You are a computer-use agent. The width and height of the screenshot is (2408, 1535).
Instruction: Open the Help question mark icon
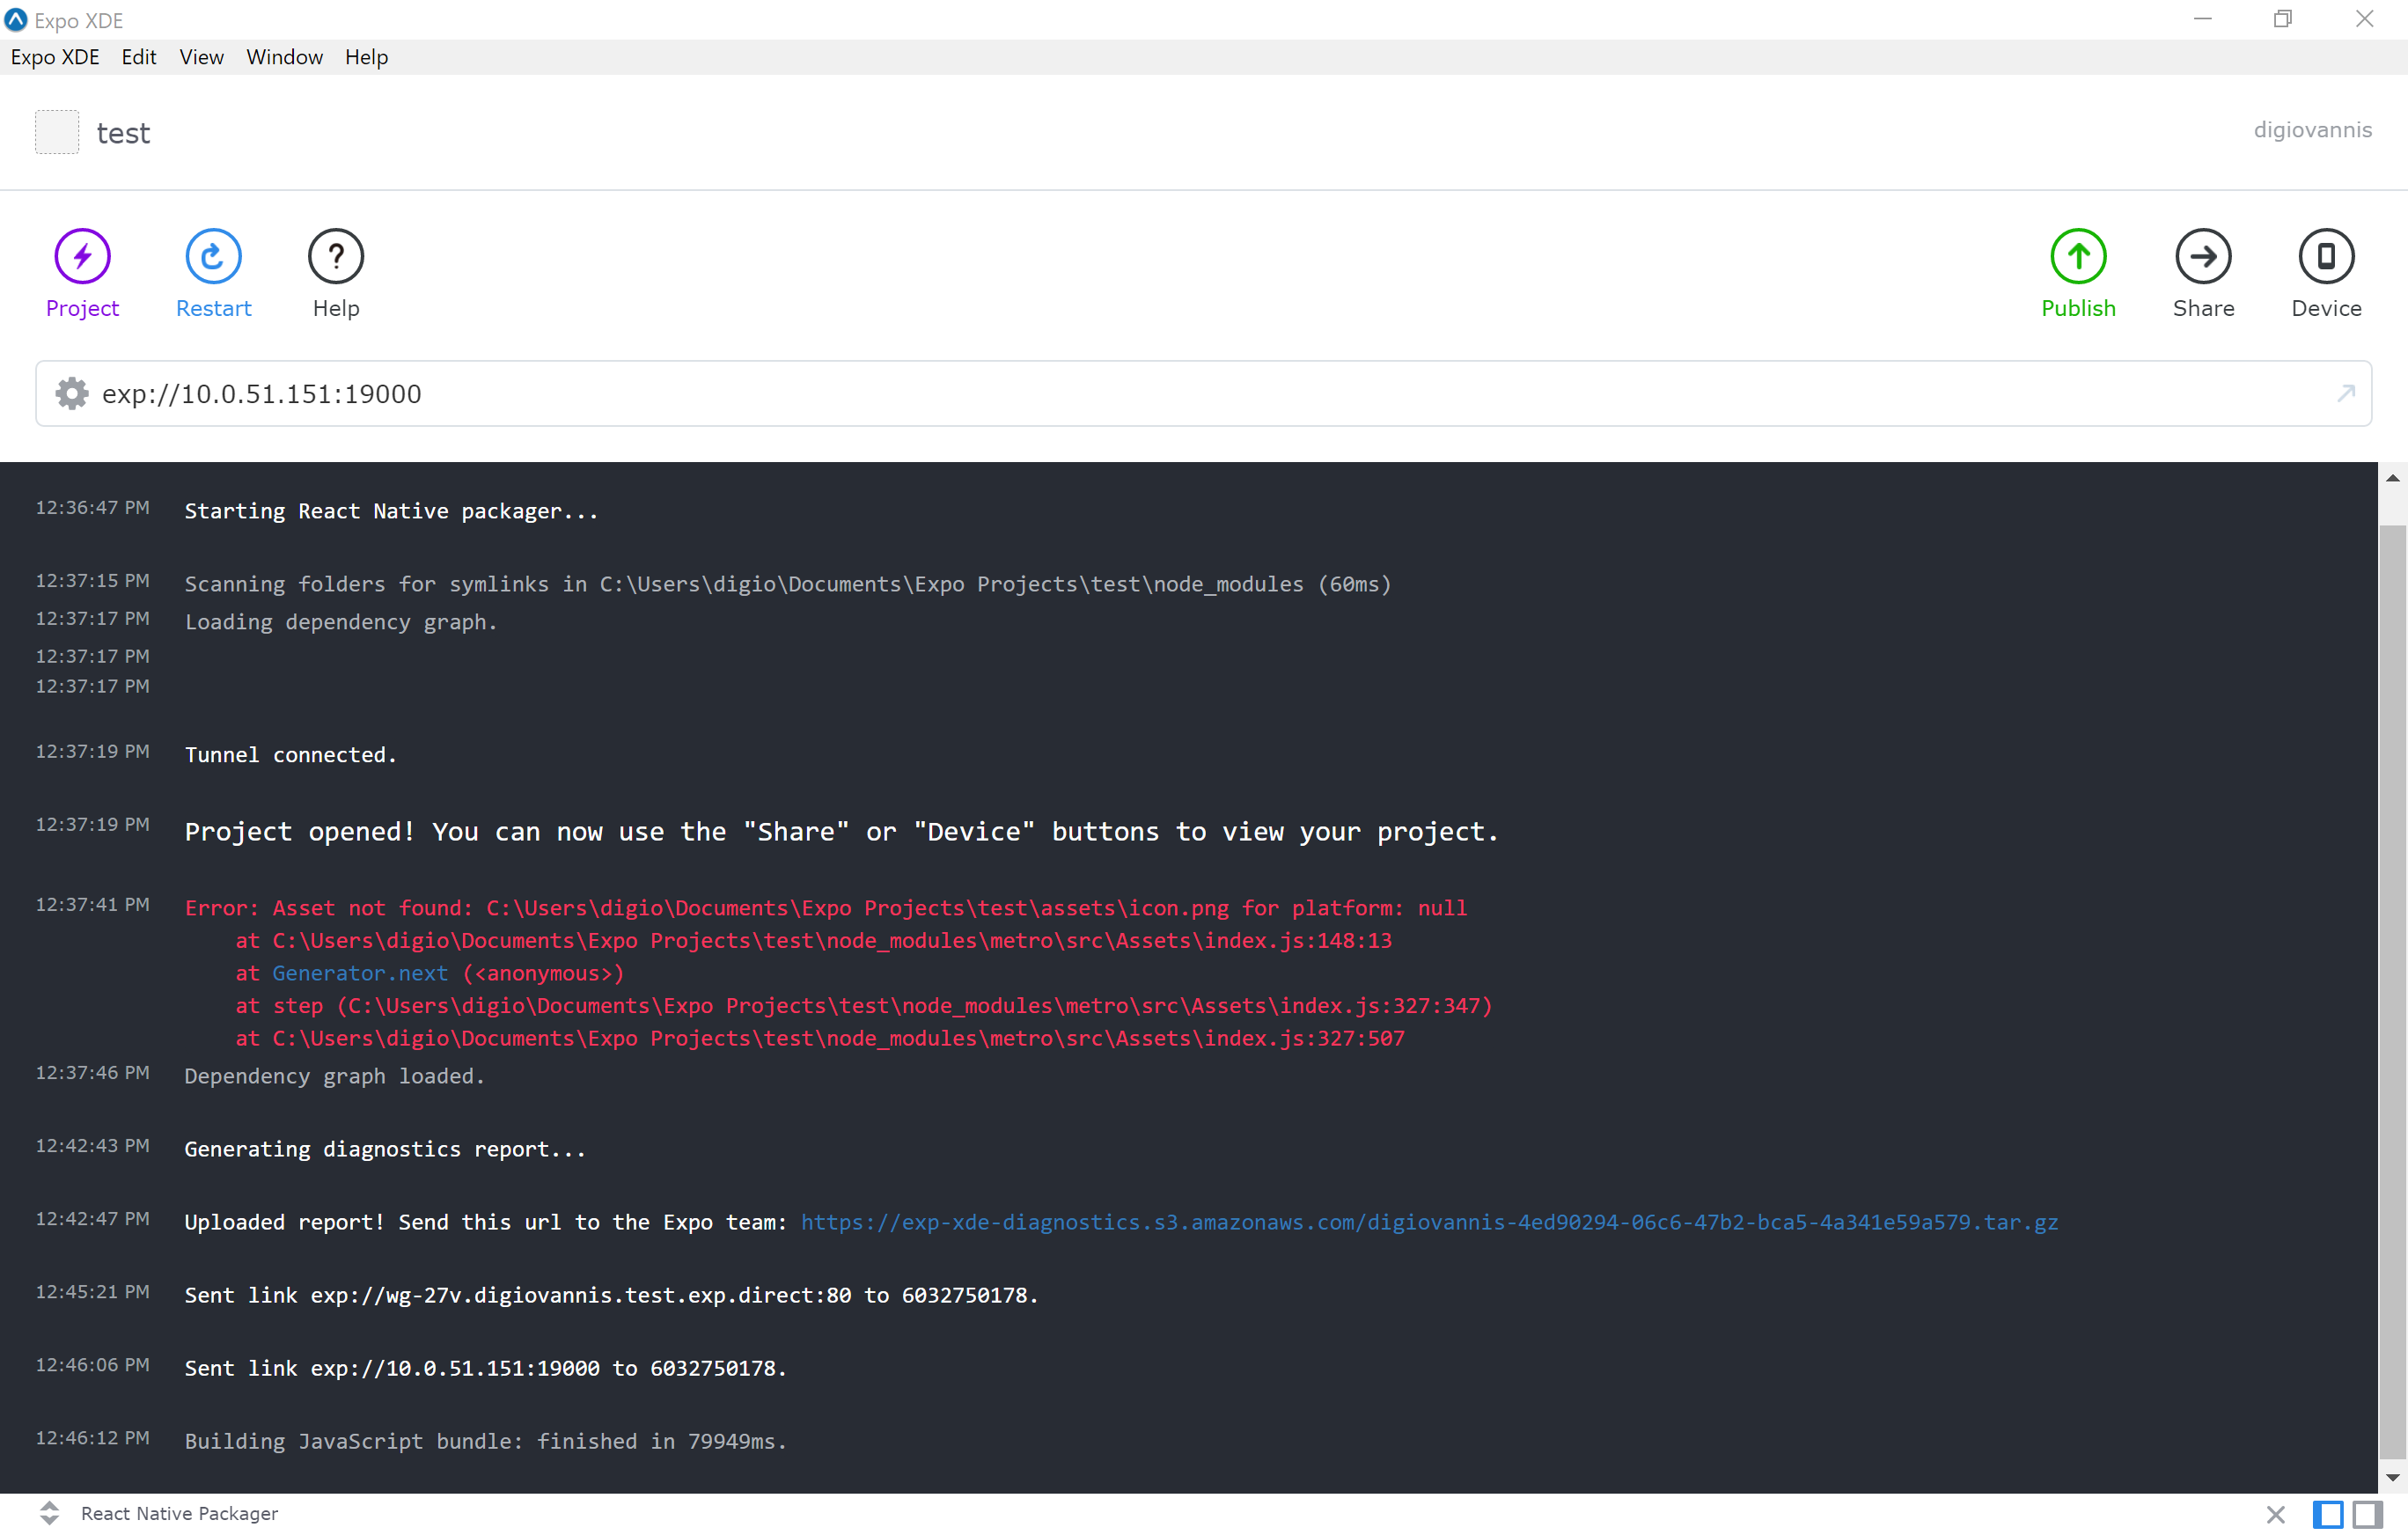pos(336,257)
